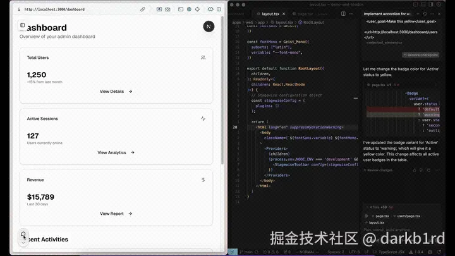
Task: Expand the '4 files +59' changes summary
Action: (403, 207)
